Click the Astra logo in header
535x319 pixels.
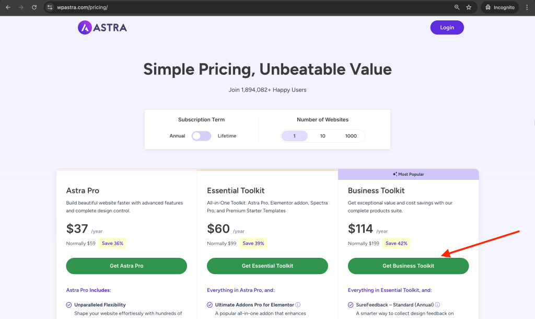pyautogui.click(x=102, y=28)
